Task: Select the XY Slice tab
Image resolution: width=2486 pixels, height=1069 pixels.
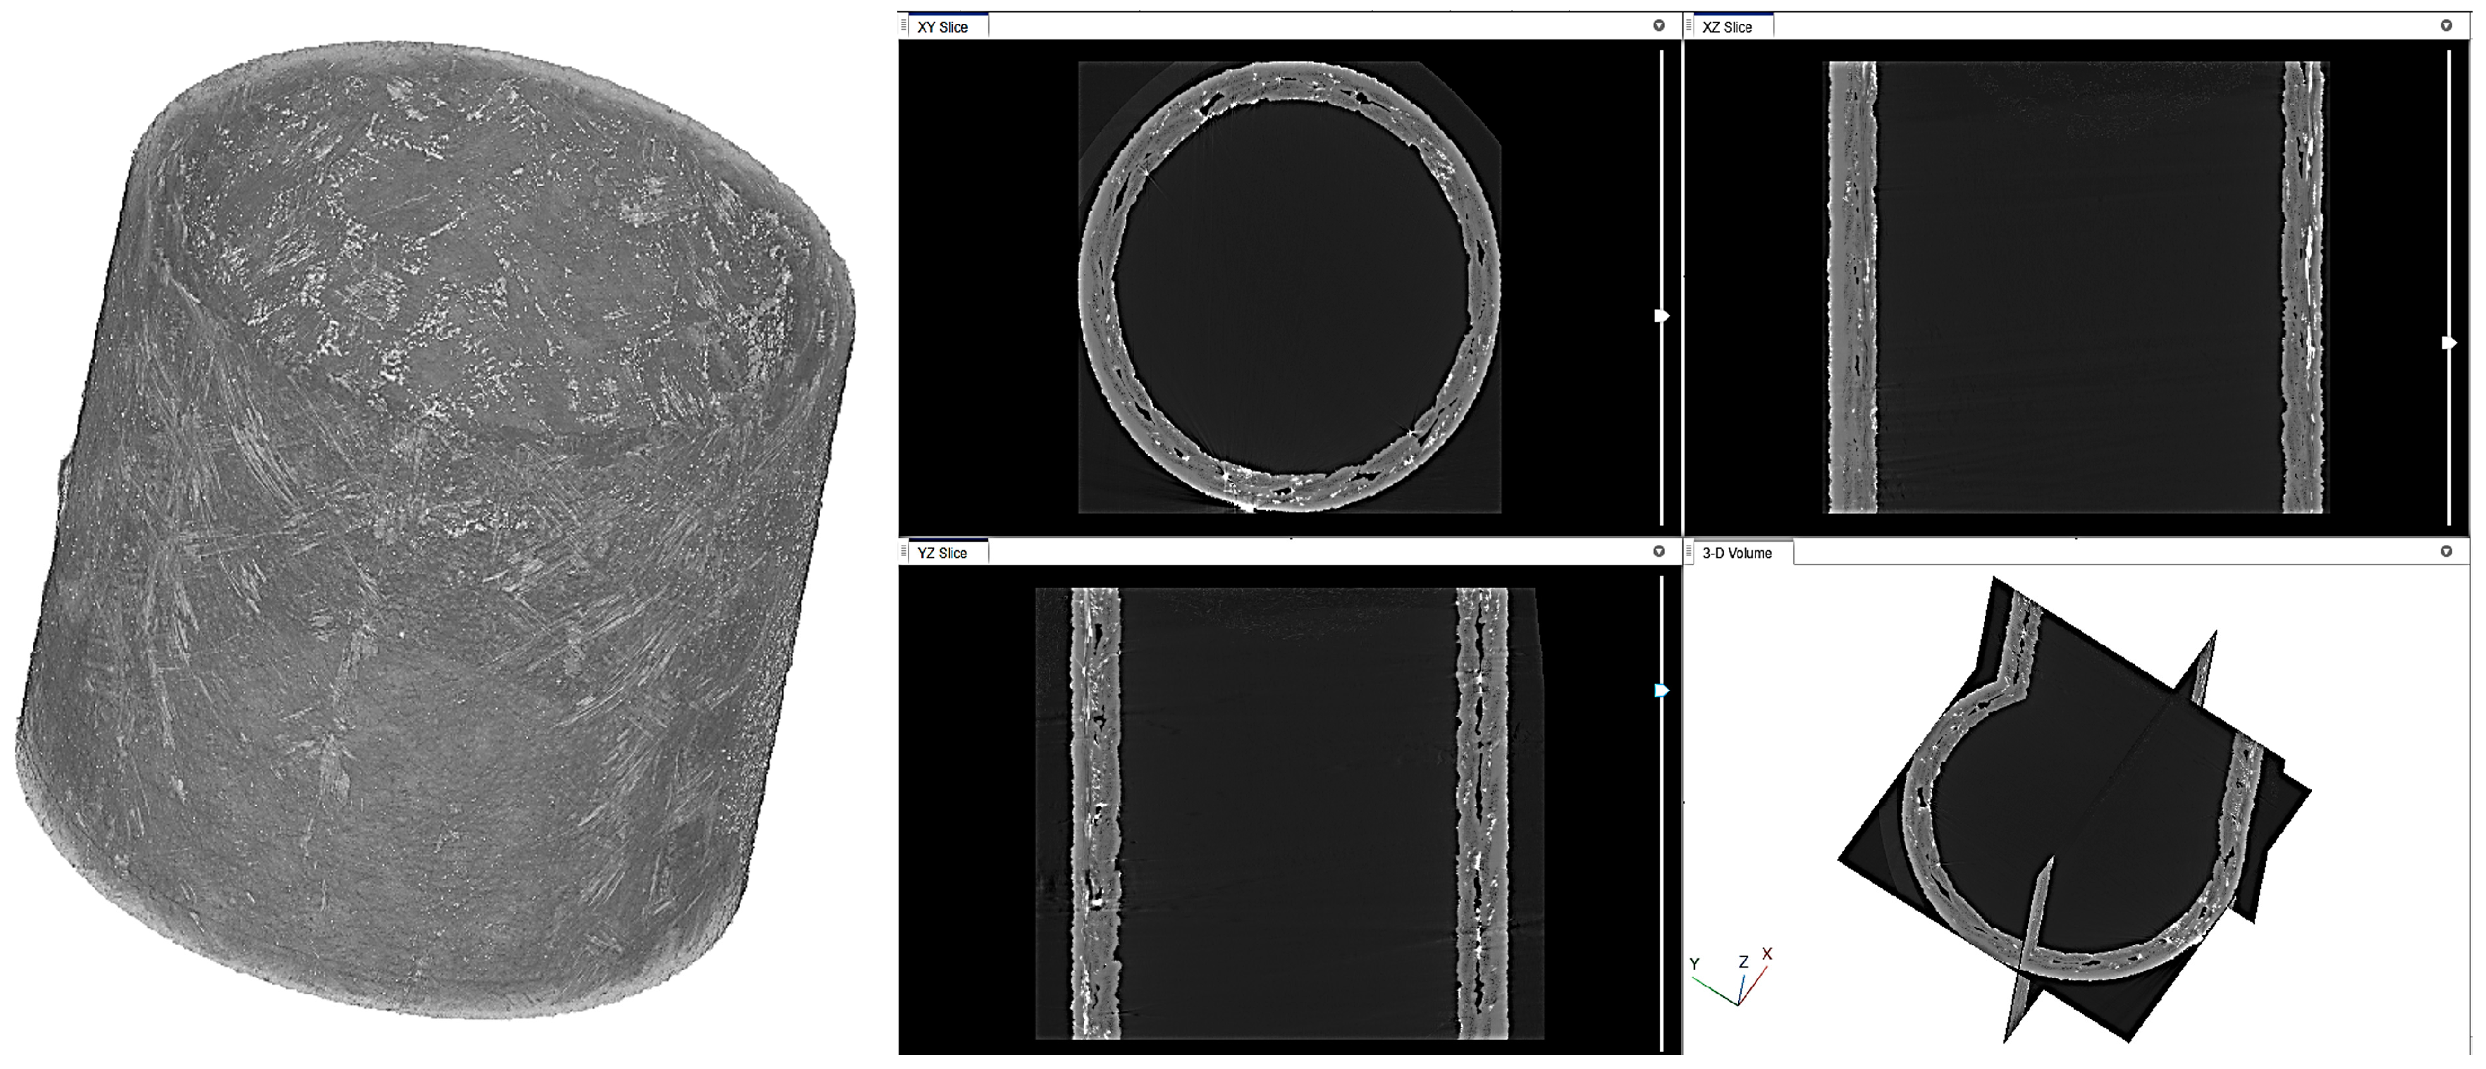Action: tap(942, 27)
